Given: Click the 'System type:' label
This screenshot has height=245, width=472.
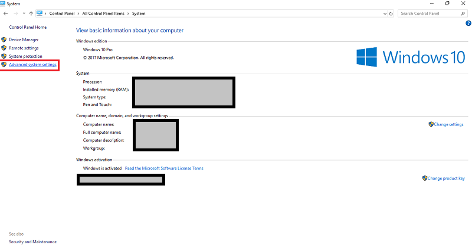Looking at the screenshot, I should tap(94, 97).
